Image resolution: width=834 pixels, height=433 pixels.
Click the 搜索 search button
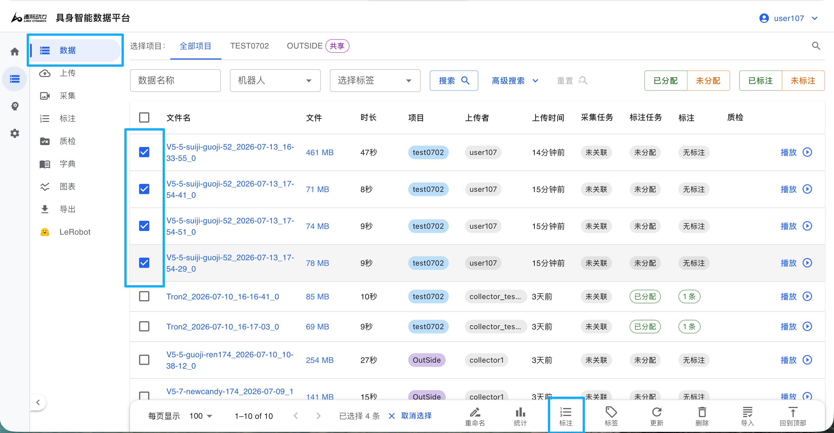click(454, 81)
